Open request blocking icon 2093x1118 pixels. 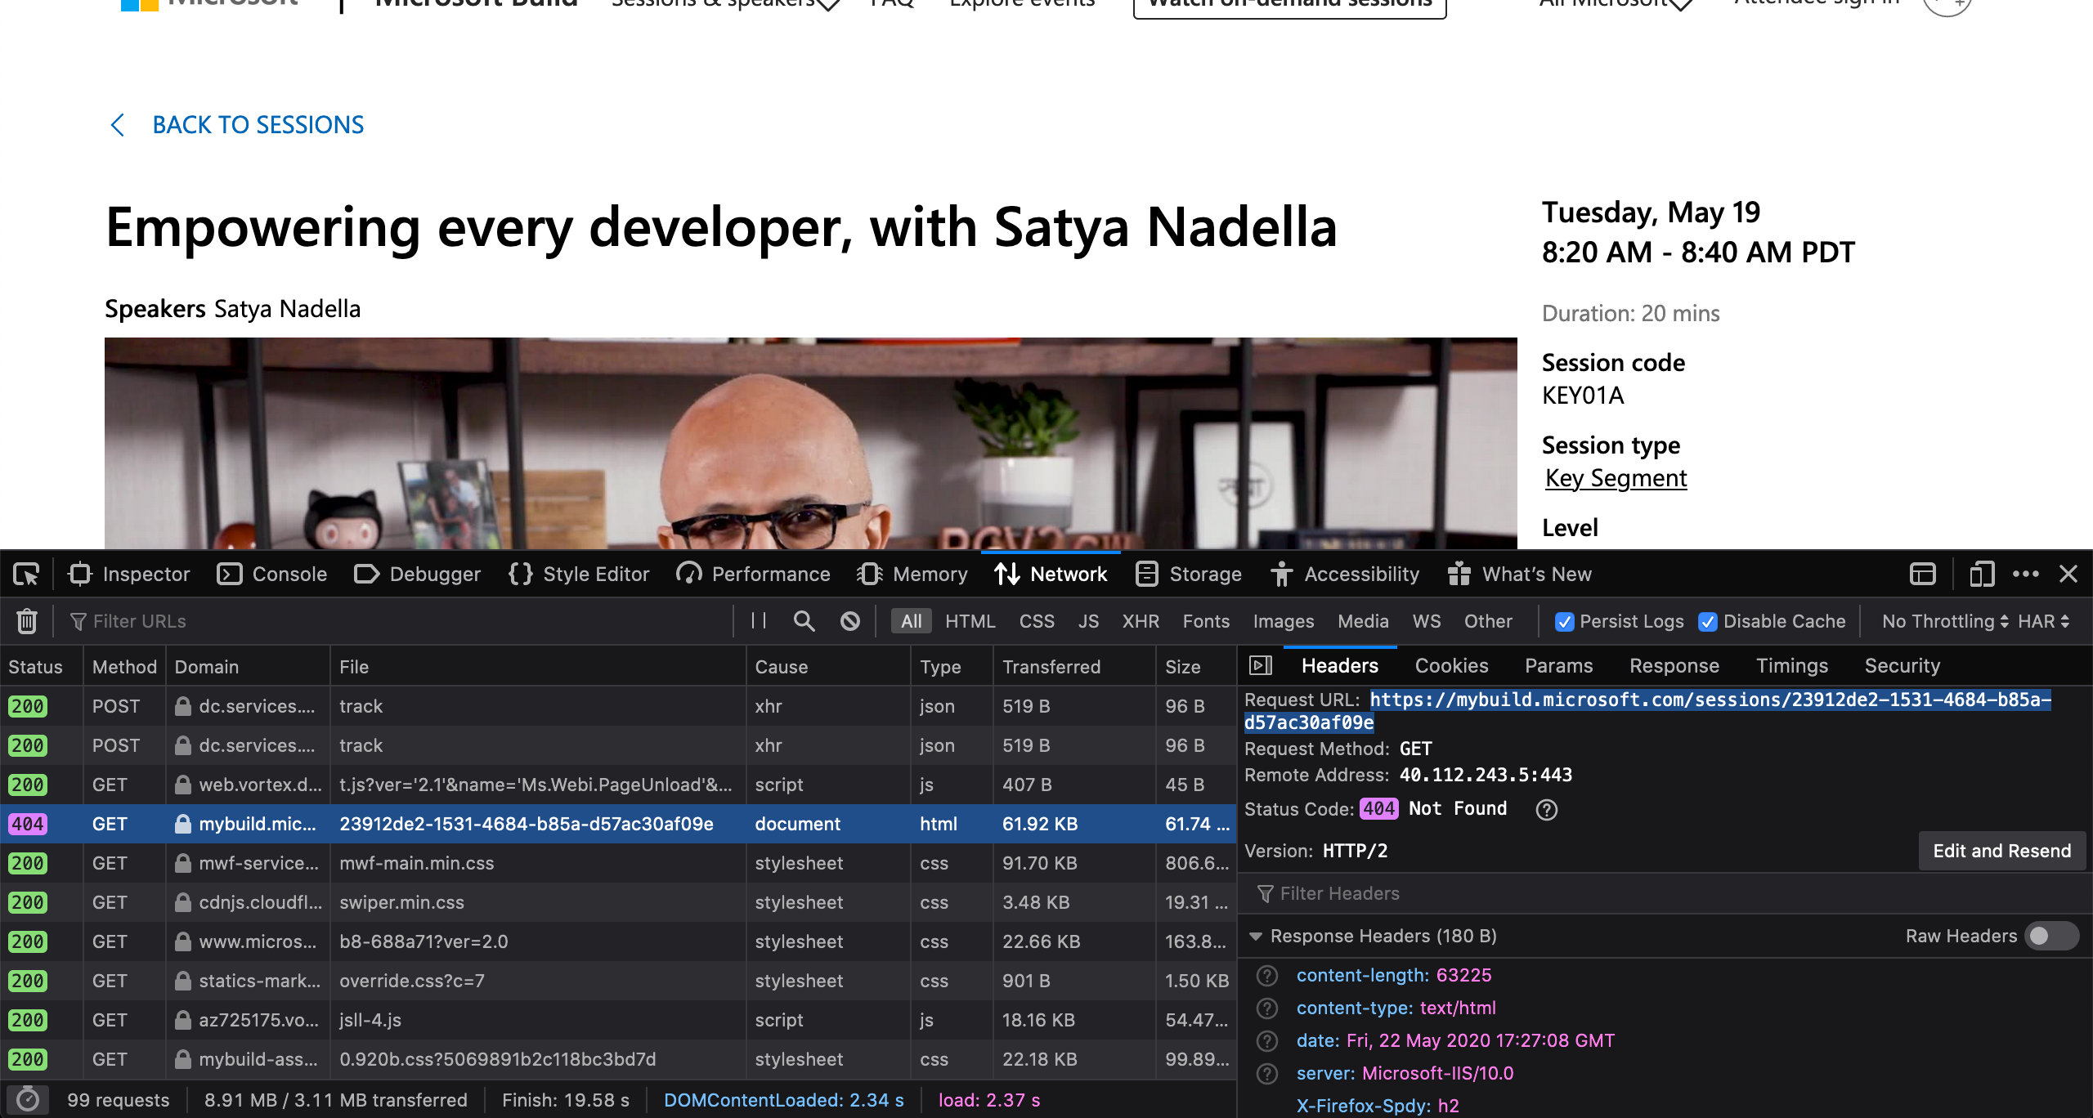point(850,621)
